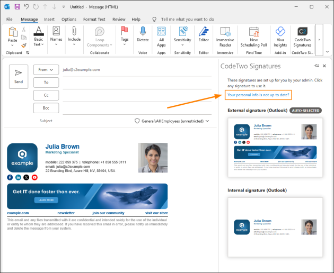Click the Cc recipients button

[46, 95]
